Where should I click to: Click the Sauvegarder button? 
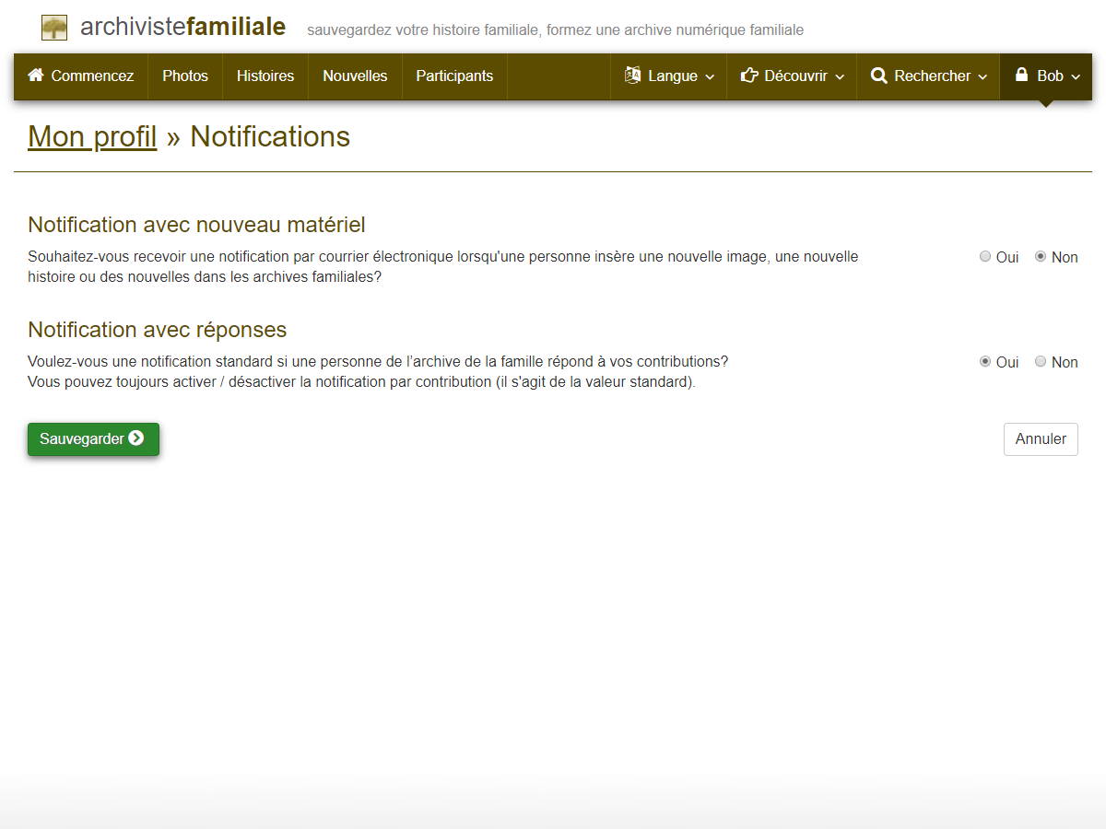[93, 439]
